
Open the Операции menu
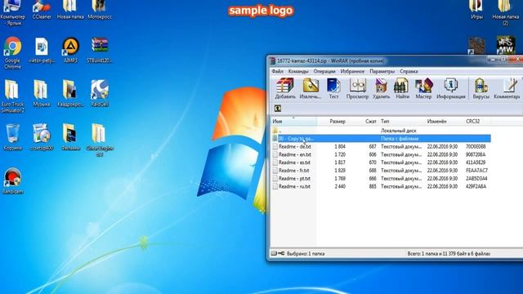pyautogui.click(x=324, y=71)
